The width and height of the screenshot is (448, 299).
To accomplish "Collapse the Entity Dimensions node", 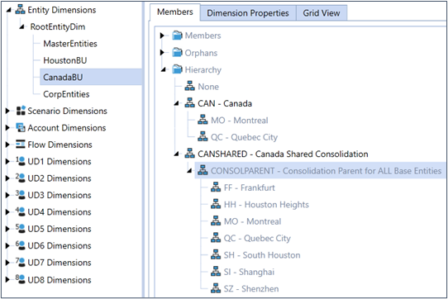I will pos(8,10).
